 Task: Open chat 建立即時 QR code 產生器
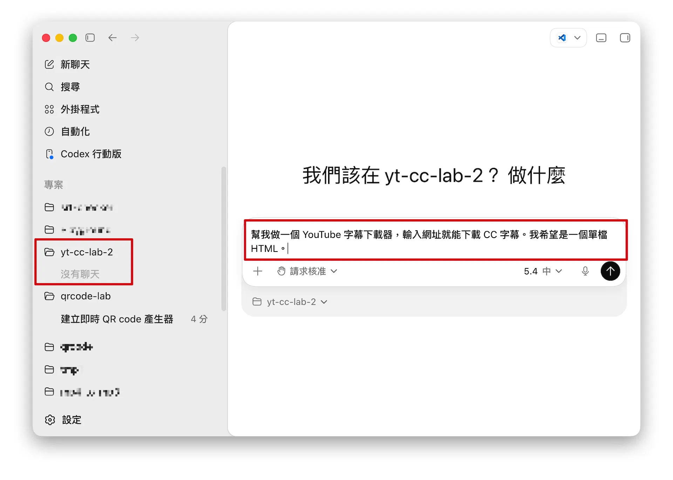coord(117,319)
